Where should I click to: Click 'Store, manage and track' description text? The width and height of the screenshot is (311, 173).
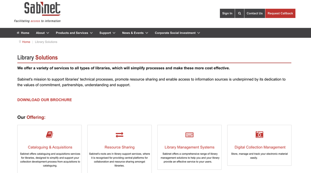(259, 156)
